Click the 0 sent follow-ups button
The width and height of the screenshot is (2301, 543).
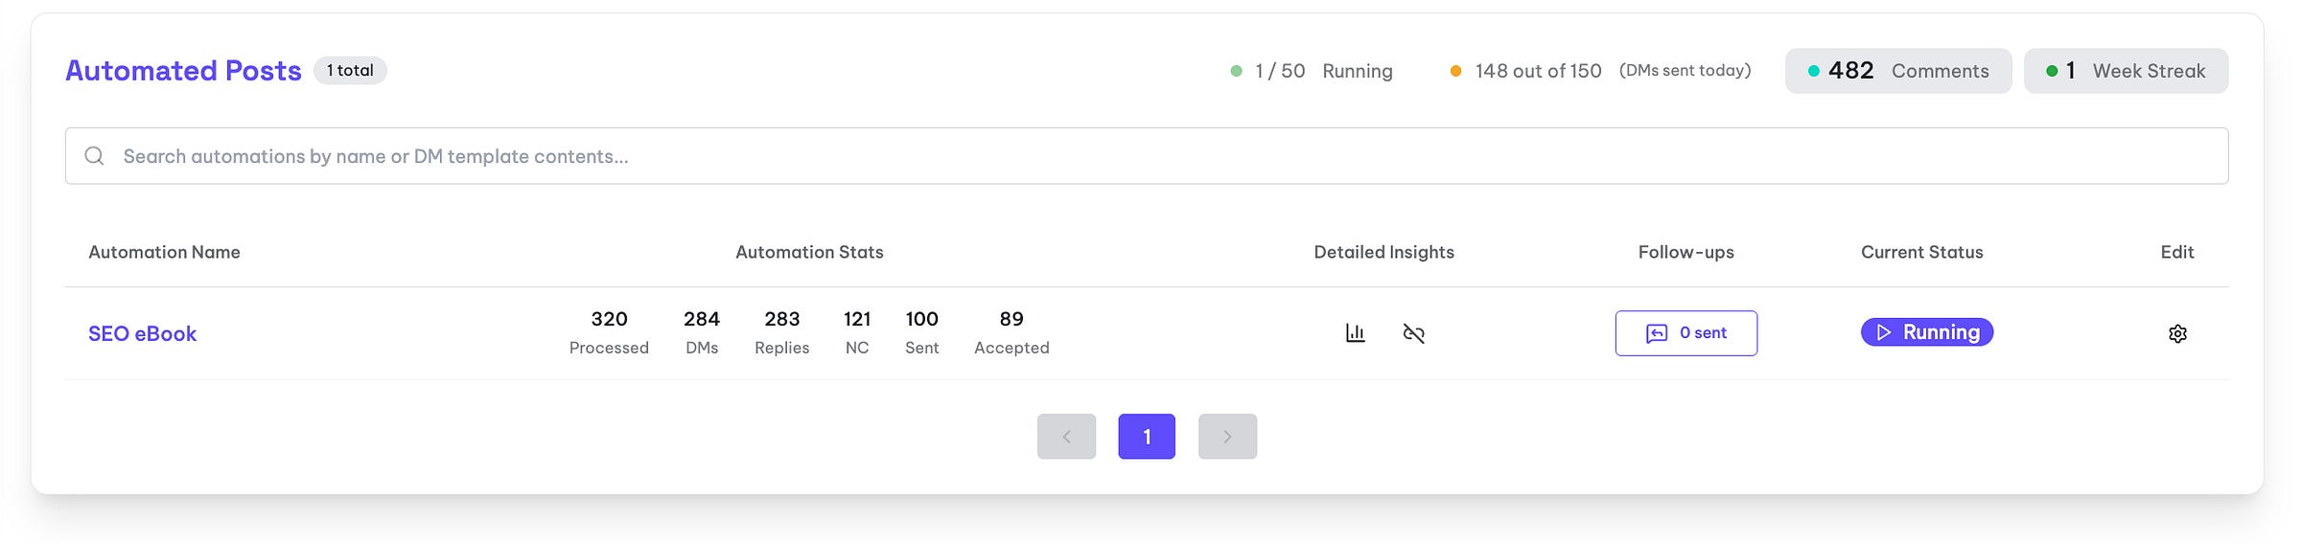(x=1685, y=333)
